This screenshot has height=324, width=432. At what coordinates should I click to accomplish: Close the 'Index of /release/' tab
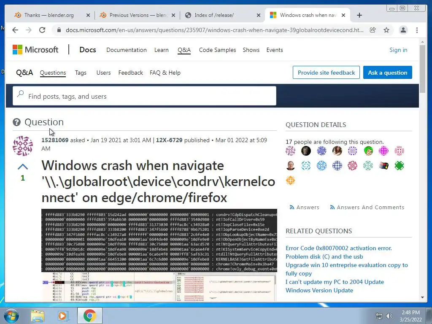point(259,15)
